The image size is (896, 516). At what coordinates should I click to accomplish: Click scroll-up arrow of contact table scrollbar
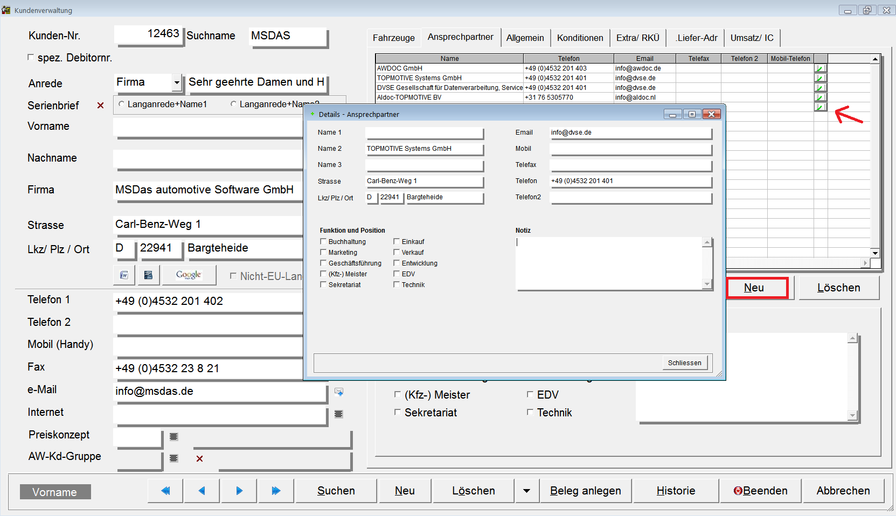coord(875,59)
